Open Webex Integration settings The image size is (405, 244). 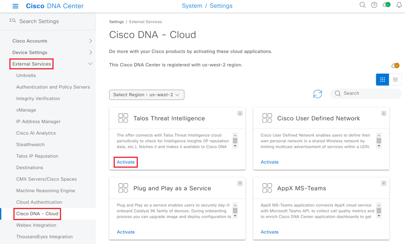point(36,225)
